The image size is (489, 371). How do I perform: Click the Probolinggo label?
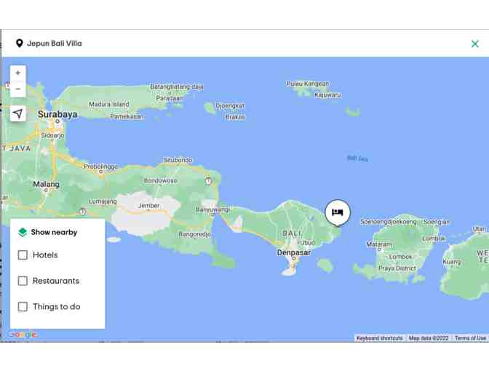100,167
